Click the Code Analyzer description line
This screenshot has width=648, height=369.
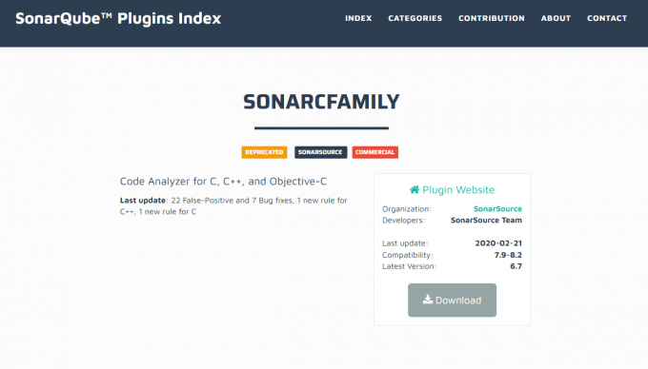223,182
